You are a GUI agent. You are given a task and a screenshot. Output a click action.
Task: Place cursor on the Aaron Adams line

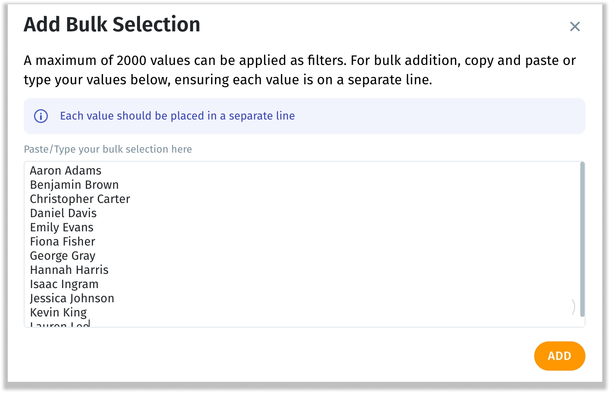65,171
